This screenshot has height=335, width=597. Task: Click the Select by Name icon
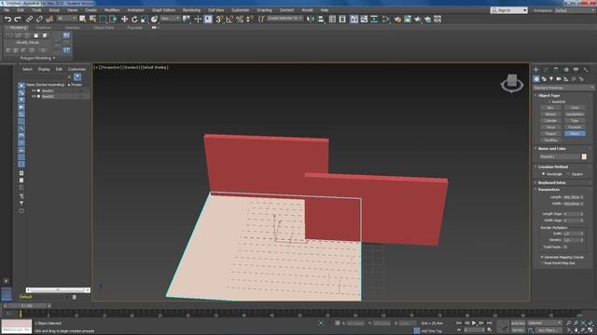(x=92, y=19)
